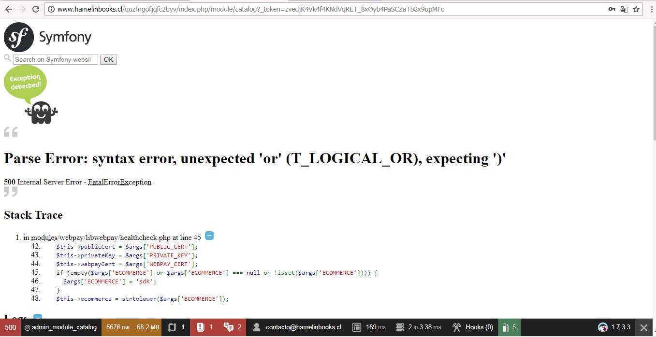Screen dimensions: 656x337
Task: Open the Twig rendering 169 ms panel
Action: [369, 327]
